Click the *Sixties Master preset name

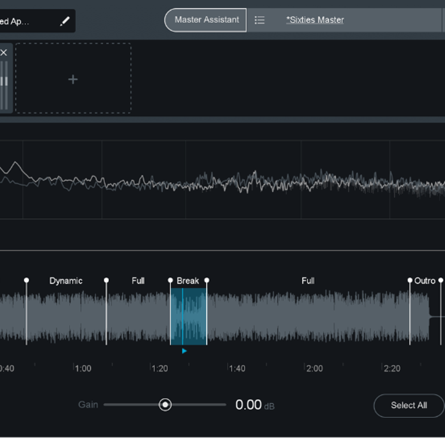(x=315, y=20)
